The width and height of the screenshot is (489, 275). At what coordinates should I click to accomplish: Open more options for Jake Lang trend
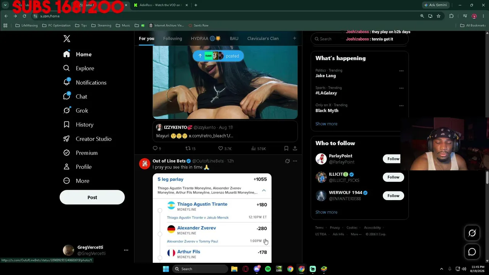[401, 71]
